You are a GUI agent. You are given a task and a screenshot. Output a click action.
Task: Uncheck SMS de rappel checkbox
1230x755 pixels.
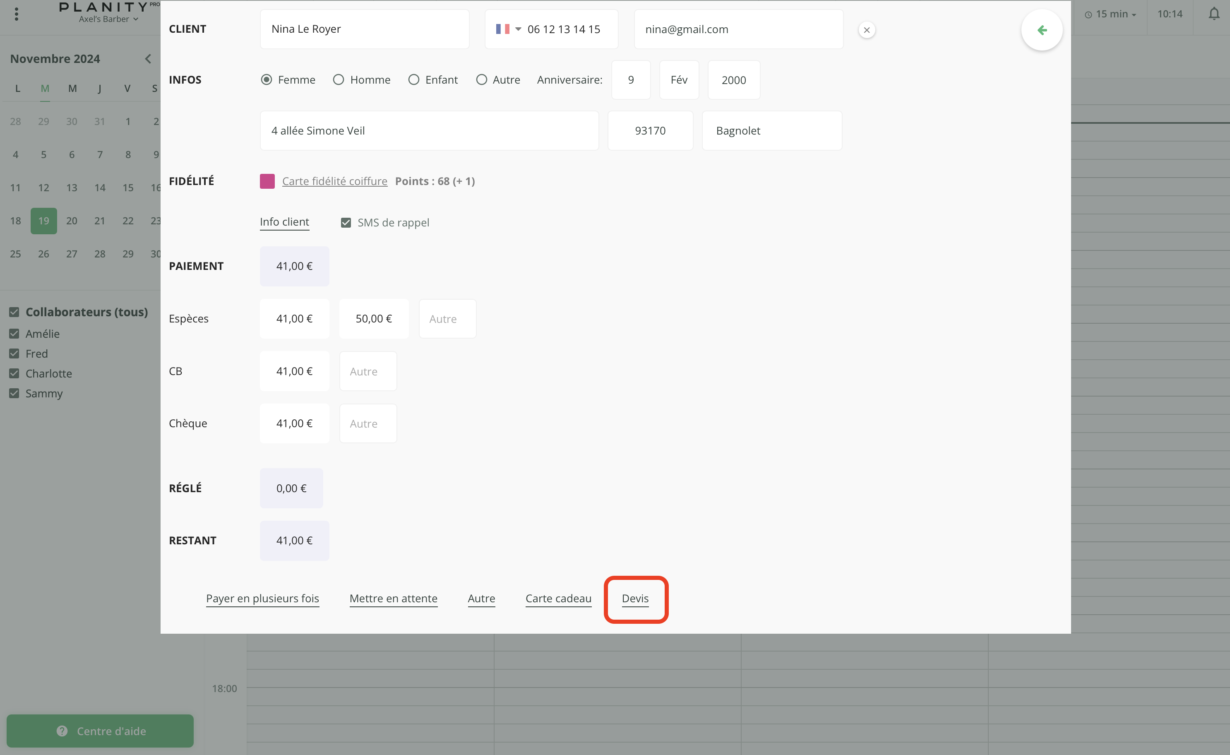point(346,223)
